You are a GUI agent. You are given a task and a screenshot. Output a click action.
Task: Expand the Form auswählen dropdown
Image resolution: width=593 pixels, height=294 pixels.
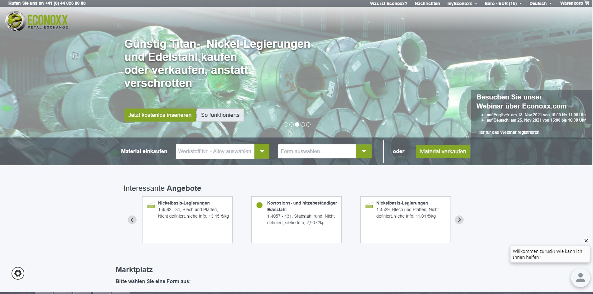364,152
